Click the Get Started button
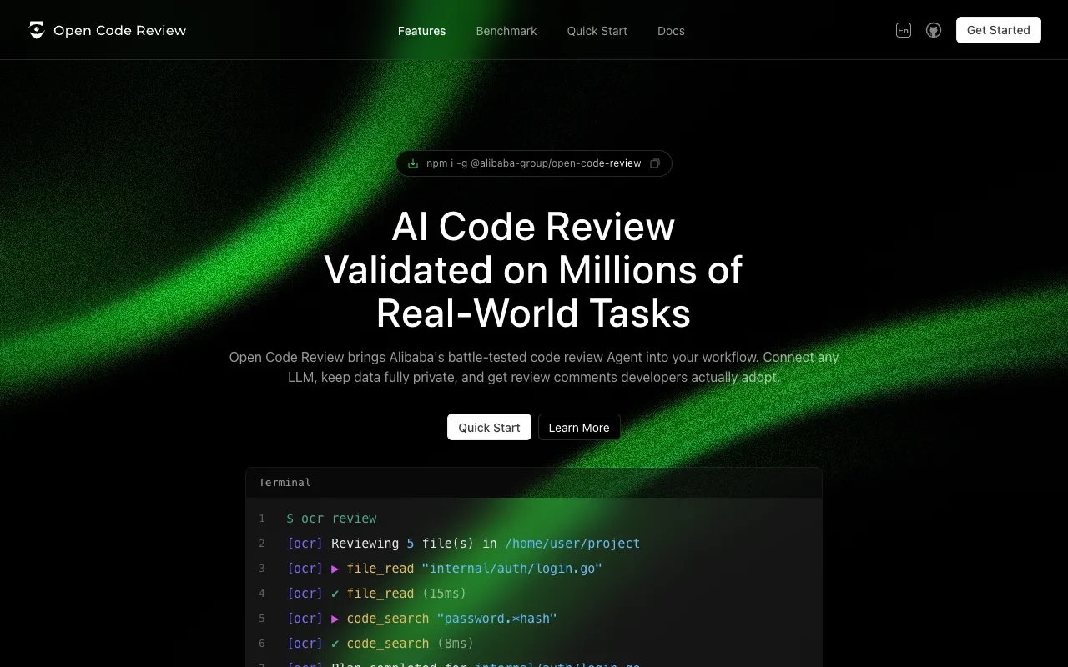This screenshot has height=667, width=1068. tap(999, 30)
